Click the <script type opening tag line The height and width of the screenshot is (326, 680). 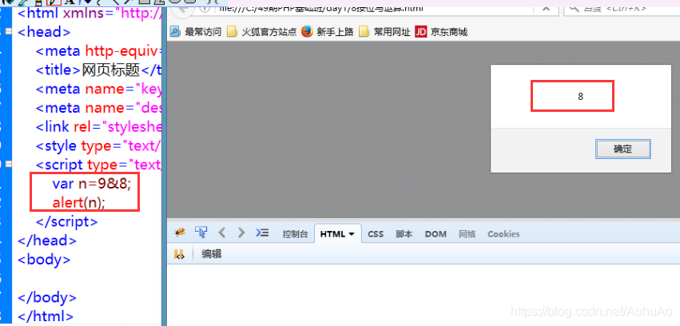click(98, 165)
